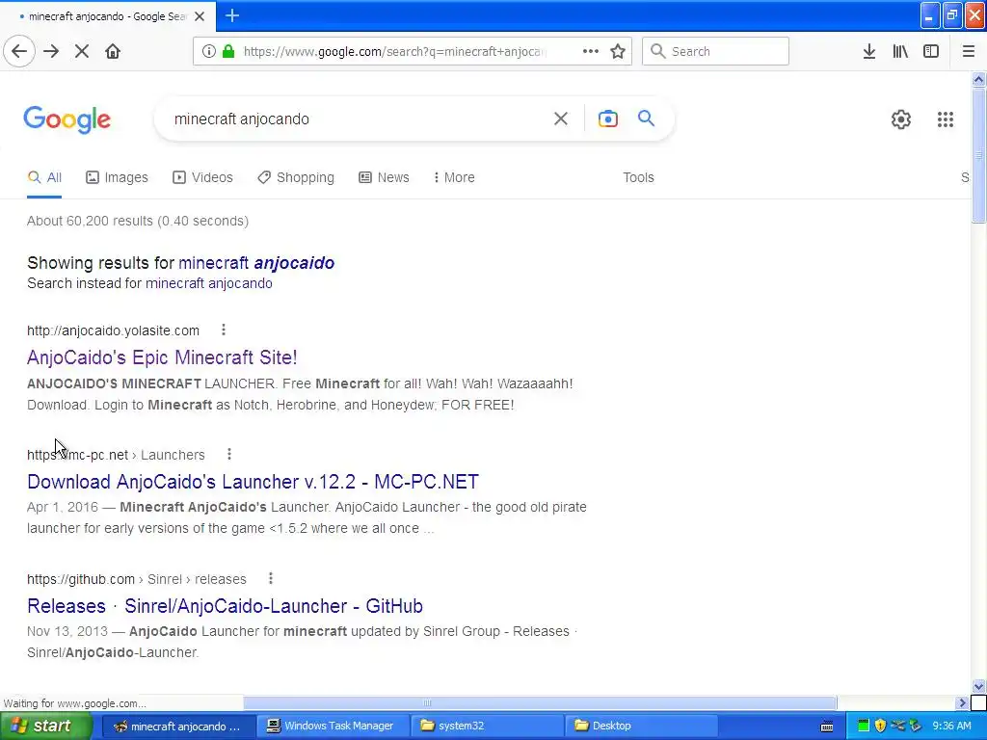Open the Windows Start menu
The height and width of the screenshot is (740, 987).
point(45,727)
